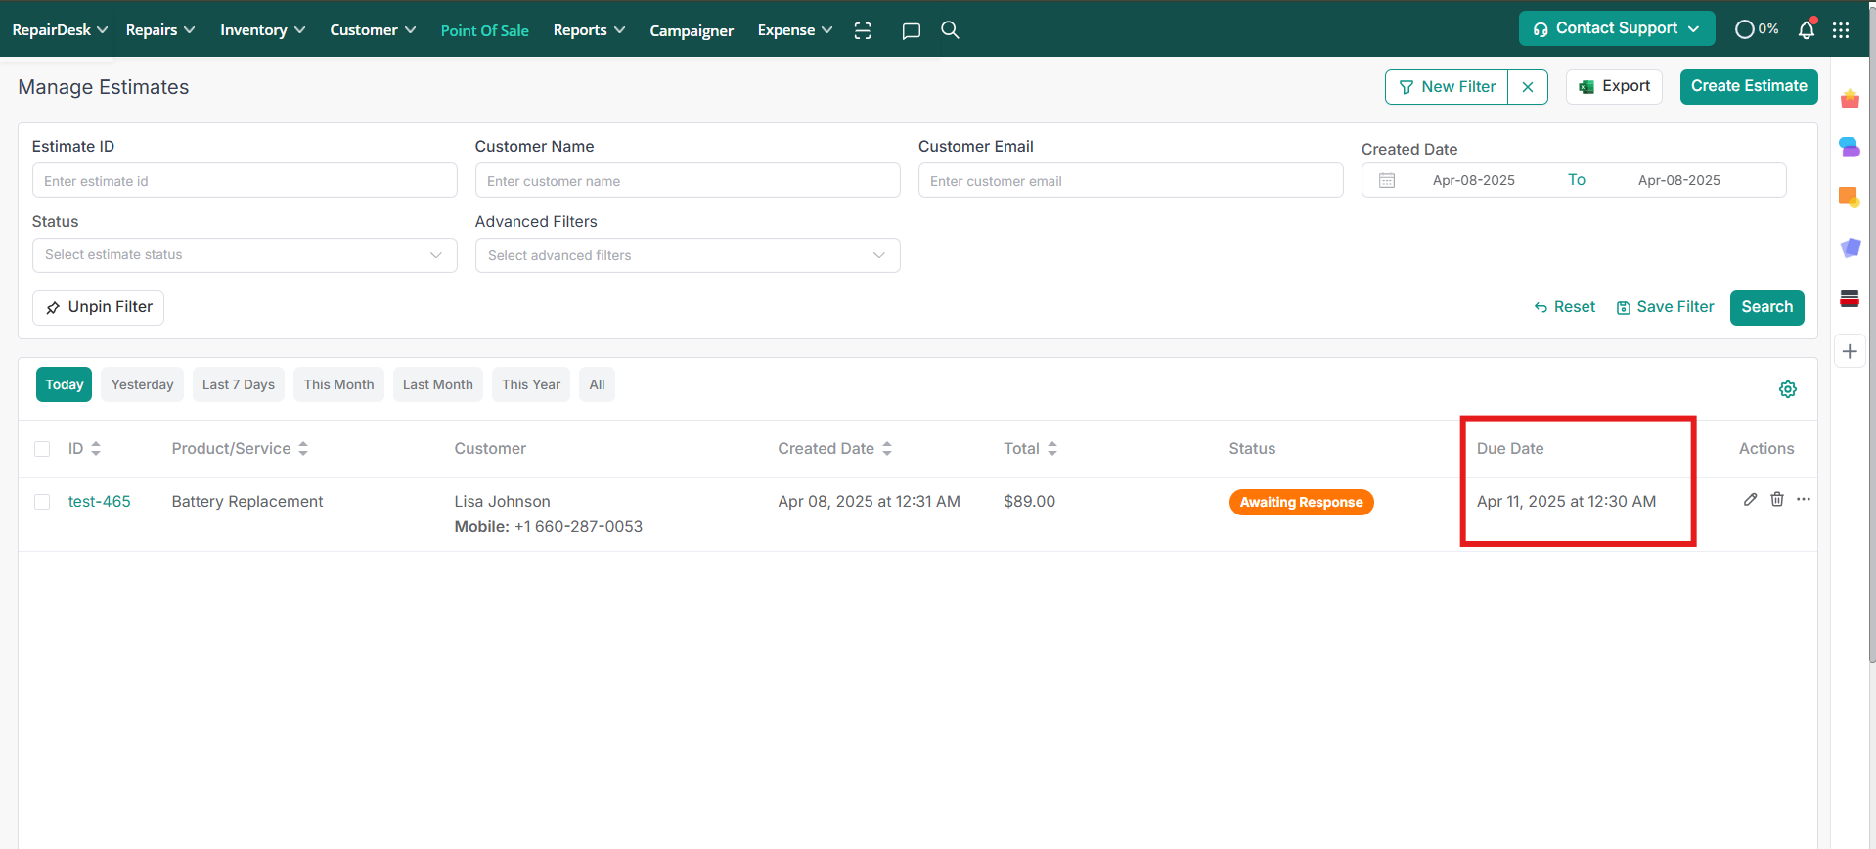Click the Create Estimate button
This screenshot has height=849, width=1876.
pyautogui.click(x=1749, y=86)
